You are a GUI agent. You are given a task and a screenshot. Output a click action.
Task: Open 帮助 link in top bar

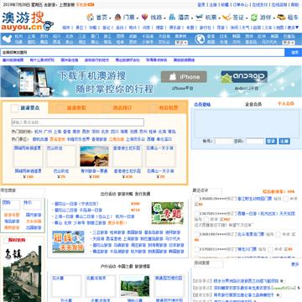[x=294, y=5]
